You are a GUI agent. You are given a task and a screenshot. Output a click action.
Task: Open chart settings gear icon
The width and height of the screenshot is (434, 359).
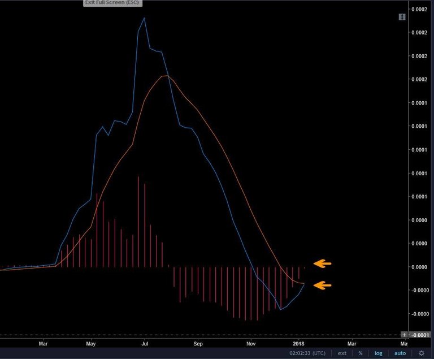coord(421,353)
